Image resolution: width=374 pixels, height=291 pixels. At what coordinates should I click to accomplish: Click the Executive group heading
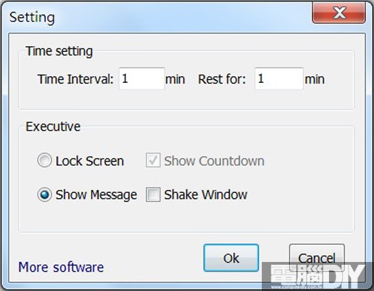(x=53, y=126)
